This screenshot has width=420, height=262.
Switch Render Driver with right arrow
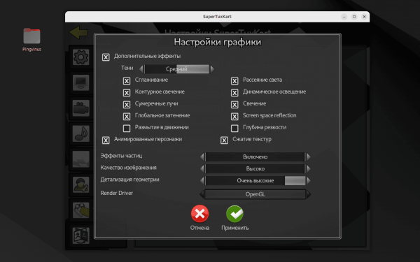pyautogui.click(x=308, y=194)
